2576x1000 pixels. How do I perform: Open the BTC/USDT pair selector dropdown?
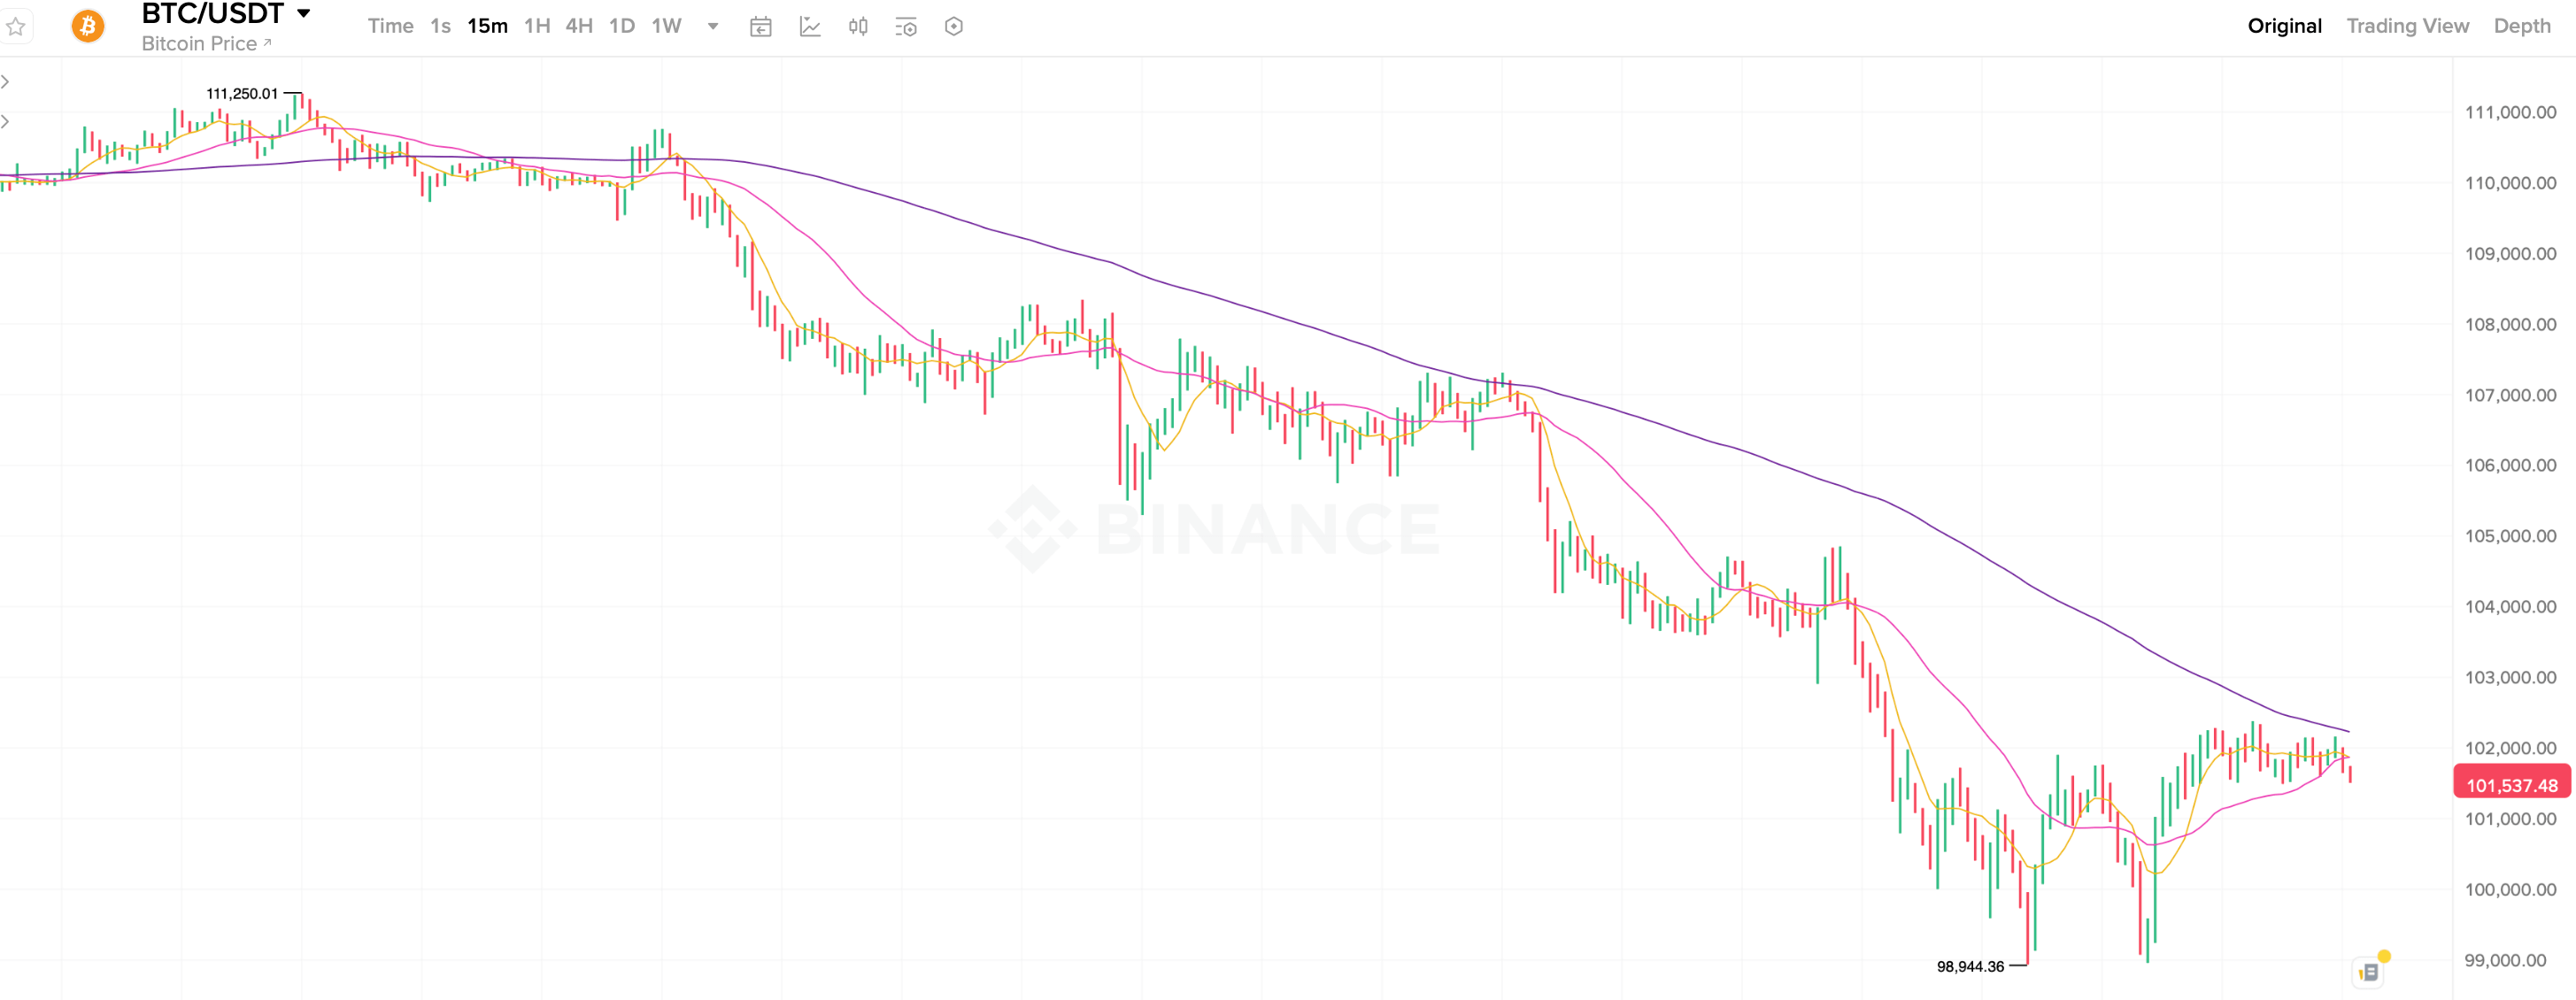pyautogui.click(x=303, y=14)
